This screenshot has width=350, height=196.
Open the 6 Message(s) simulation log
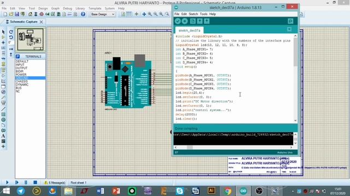[55, 183]
